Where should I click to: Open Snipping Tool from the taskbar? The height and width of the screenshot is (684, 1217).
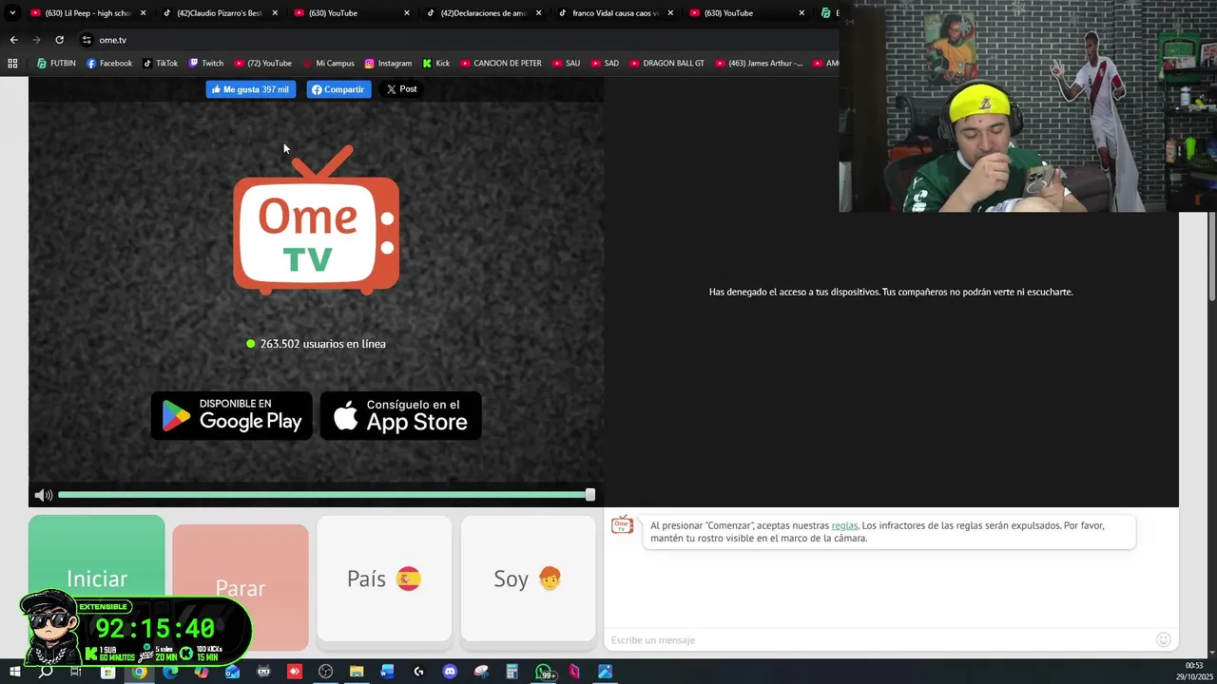click(481, 672)
